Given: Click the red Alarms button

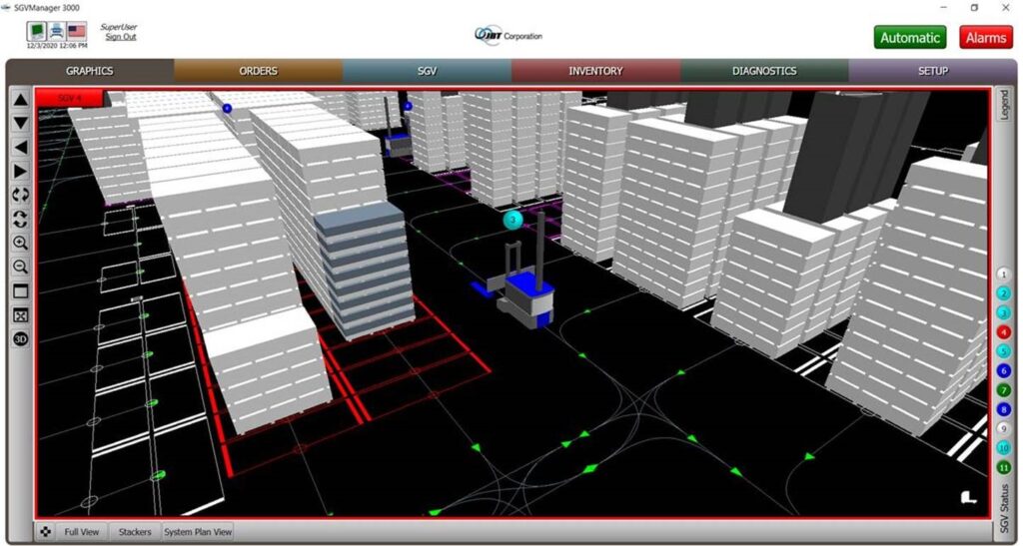Looking at the screenshot, I should coord(985,37).
